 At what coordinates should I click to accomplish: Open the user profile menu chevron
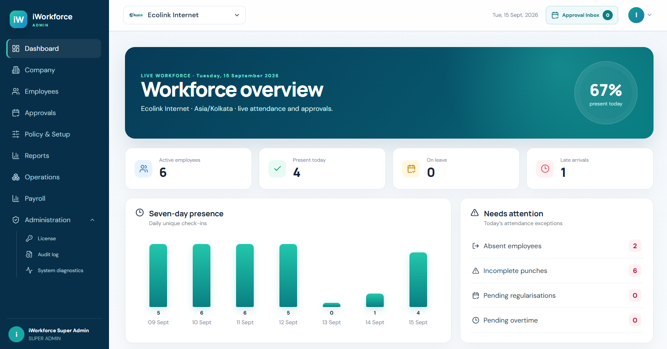649,15
